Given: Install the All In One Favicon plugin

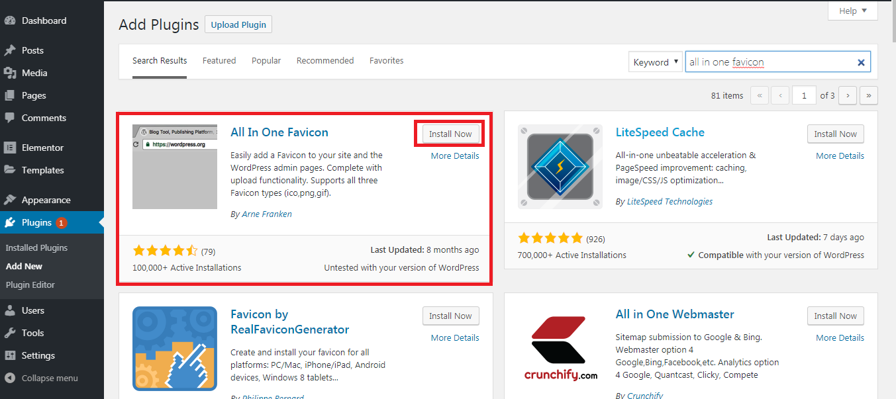Looking at the screenshot, I should coord(450,134).
